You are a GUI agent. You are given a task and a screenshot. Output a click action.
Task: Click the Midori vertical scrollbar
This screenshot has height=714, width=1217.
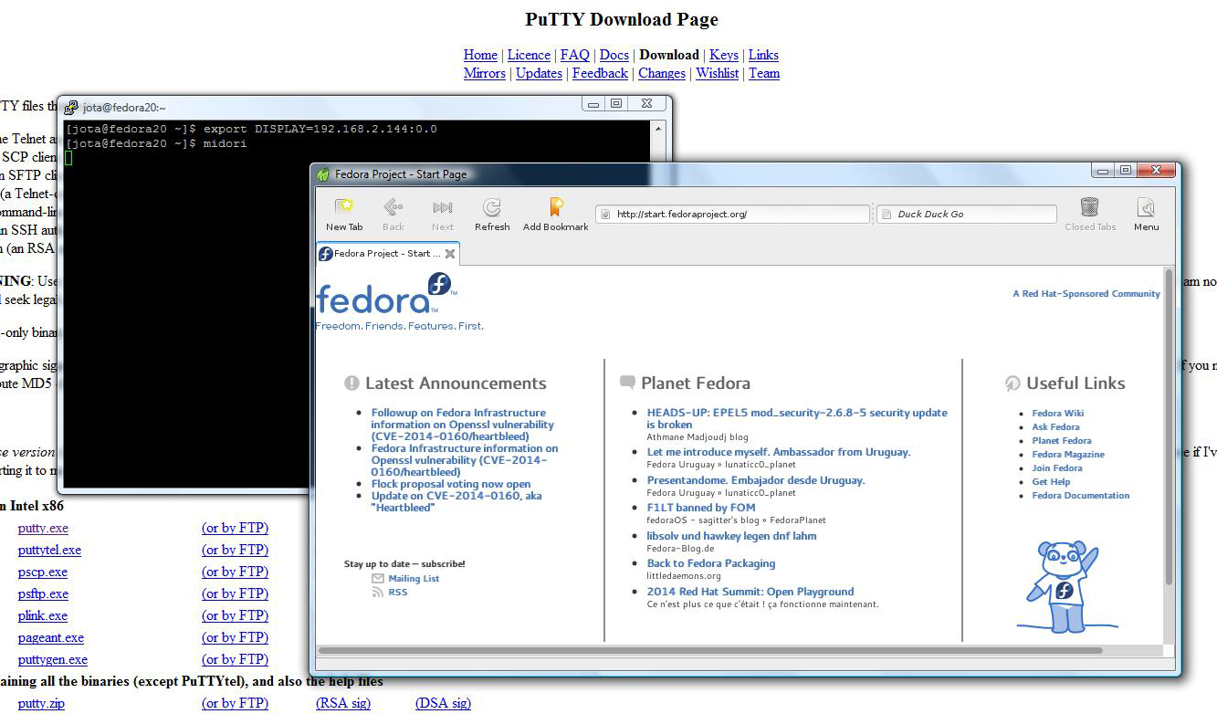pos(1169,426)
